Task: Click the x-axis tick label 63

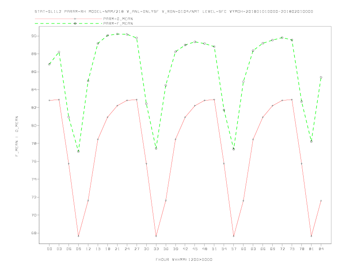Action: (253, 249)
